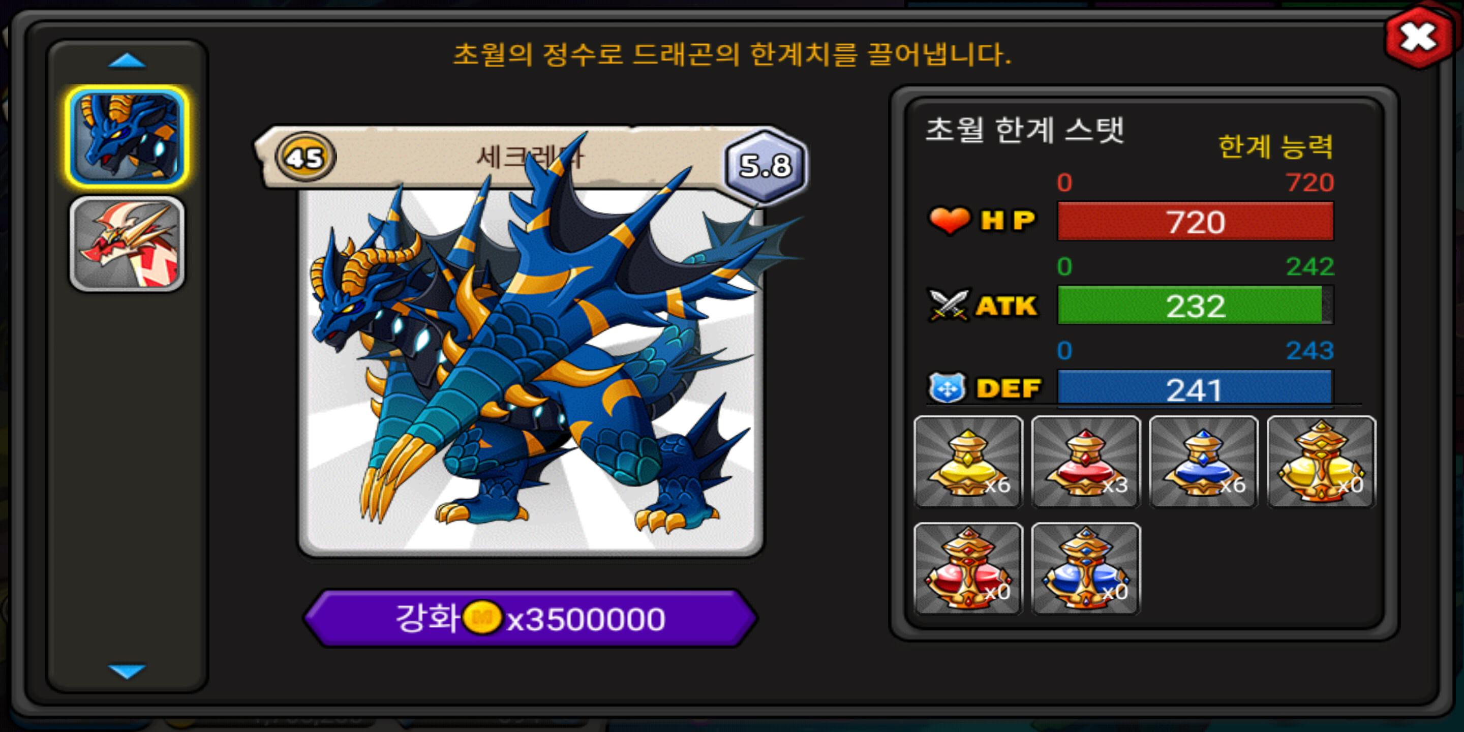Image resolution: width=1464 pixels, height=732 pixels.
Task: Choose the blue dragon thumbnail in list
Action: 127,137
